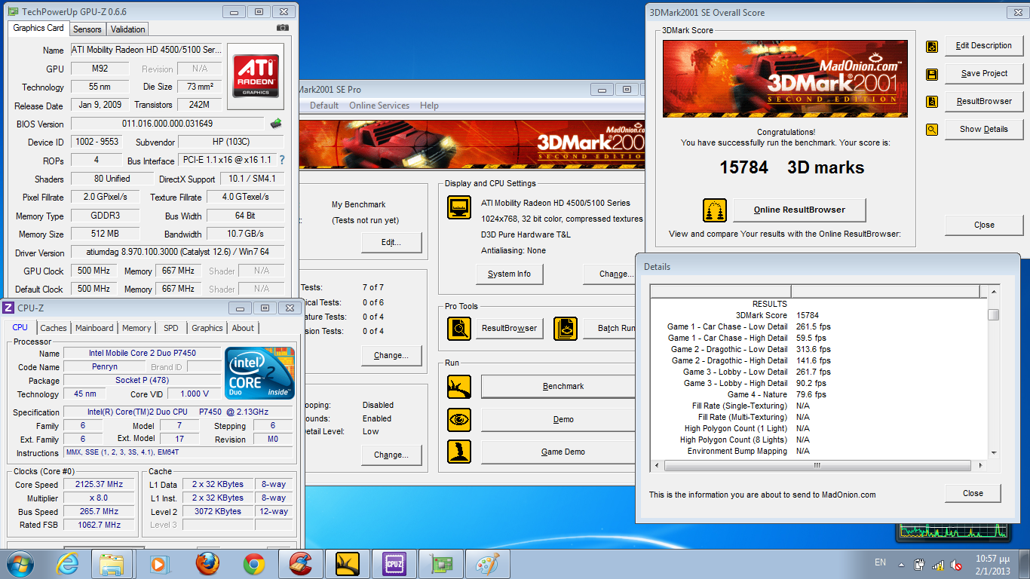Image resolution: width=1030 pixels, height=579 pixels.
Task: Click the GPU Name field in GPU-Z
Action: (x=146, y=50)
